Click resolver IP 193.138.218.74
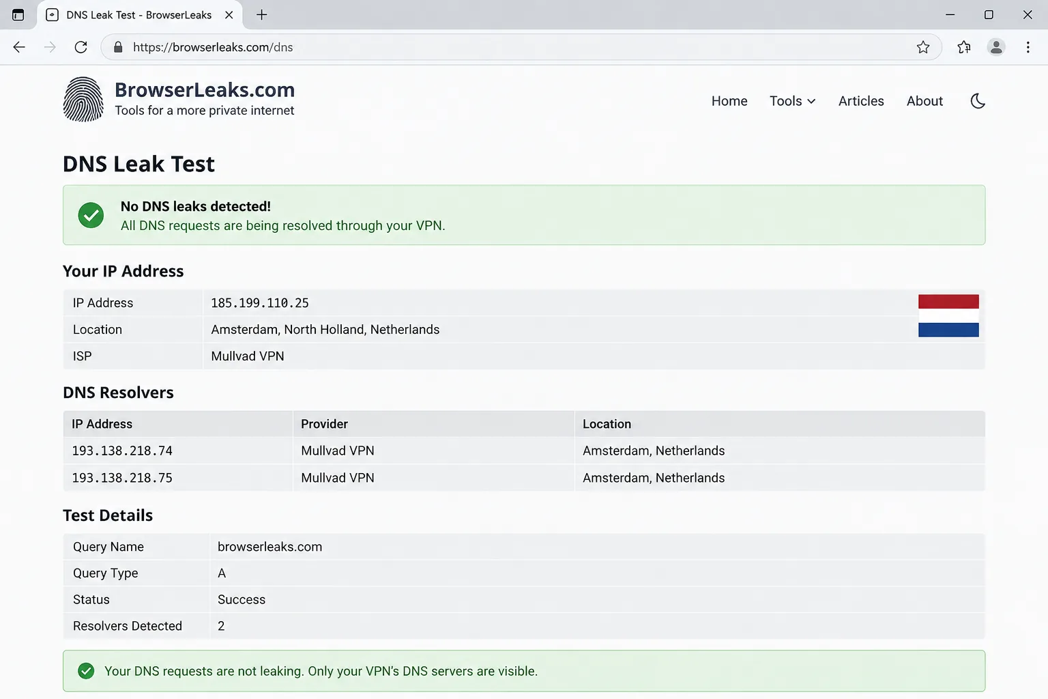Screen dimensions: 1048x699 [x=122, y=451]
